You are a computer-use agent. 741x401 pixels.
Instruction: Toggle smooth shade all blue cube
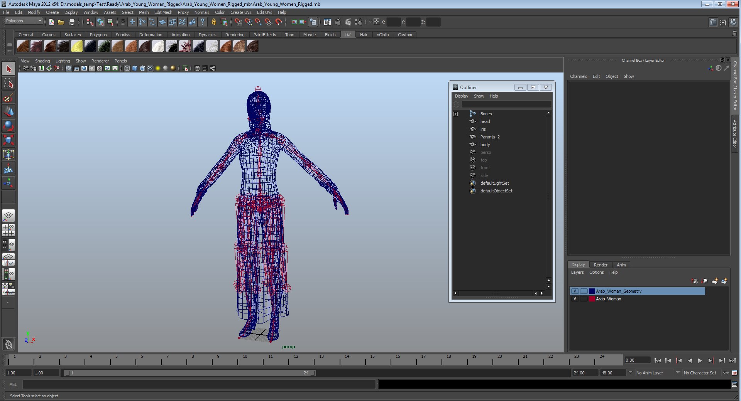(x=135, y=68)
